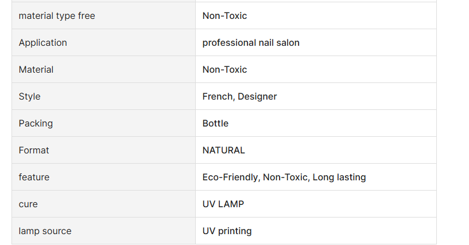
Task: Select "French, Designer" value text
Action: (x=239, y=96)
